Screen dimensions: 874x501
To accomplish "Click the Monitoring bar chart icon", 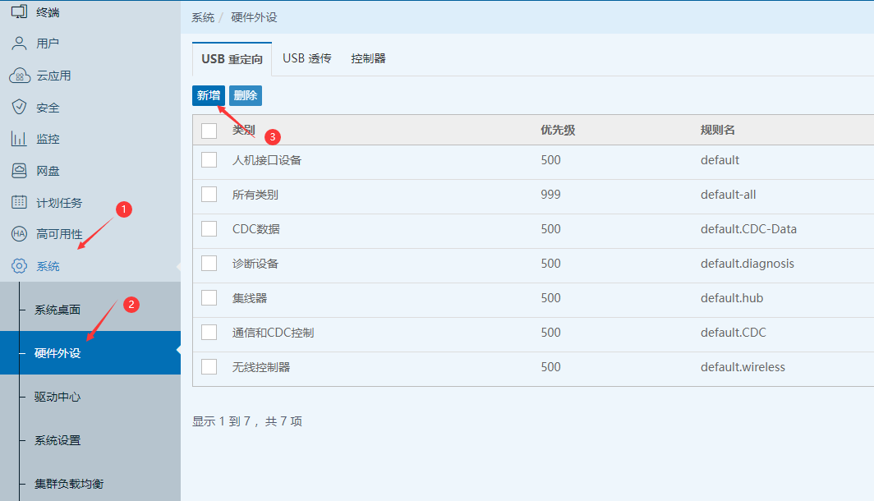I will [x=19, y=139].
